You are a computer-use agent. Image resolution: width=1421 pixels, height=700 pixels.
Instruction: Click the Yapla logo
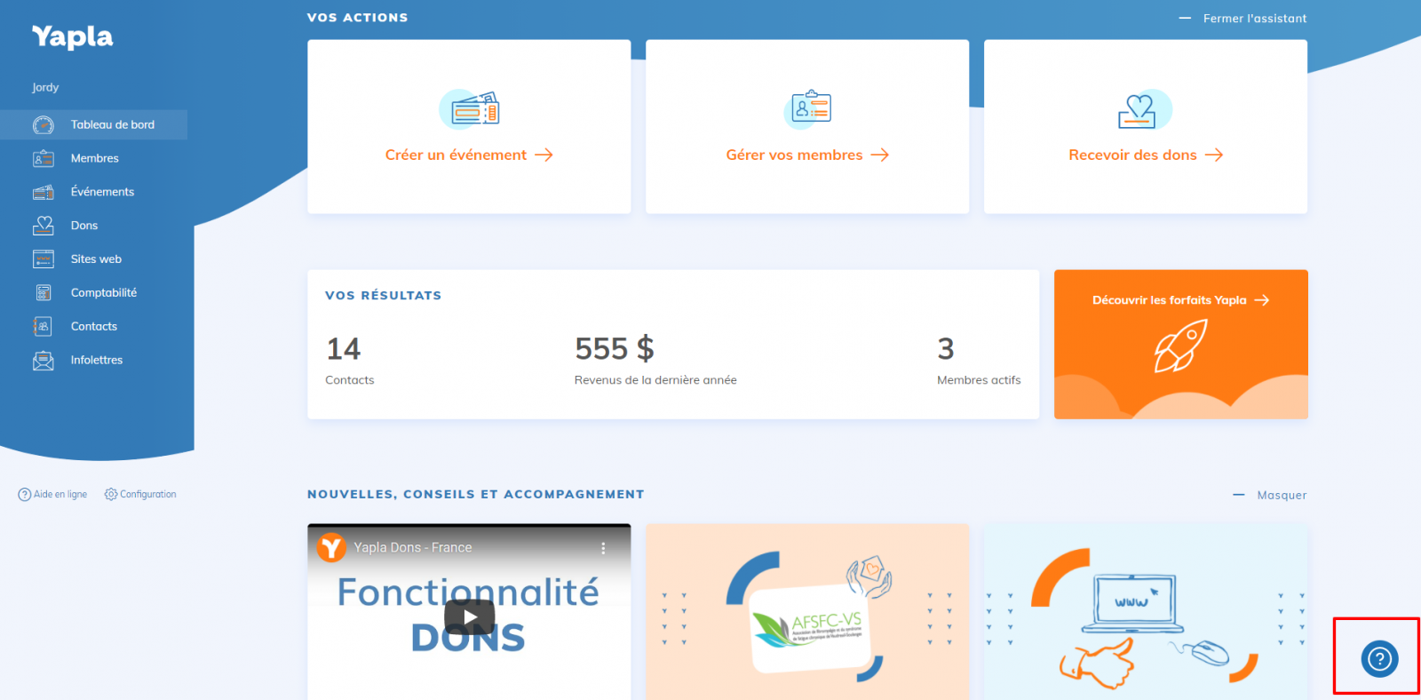pos(73,36)
